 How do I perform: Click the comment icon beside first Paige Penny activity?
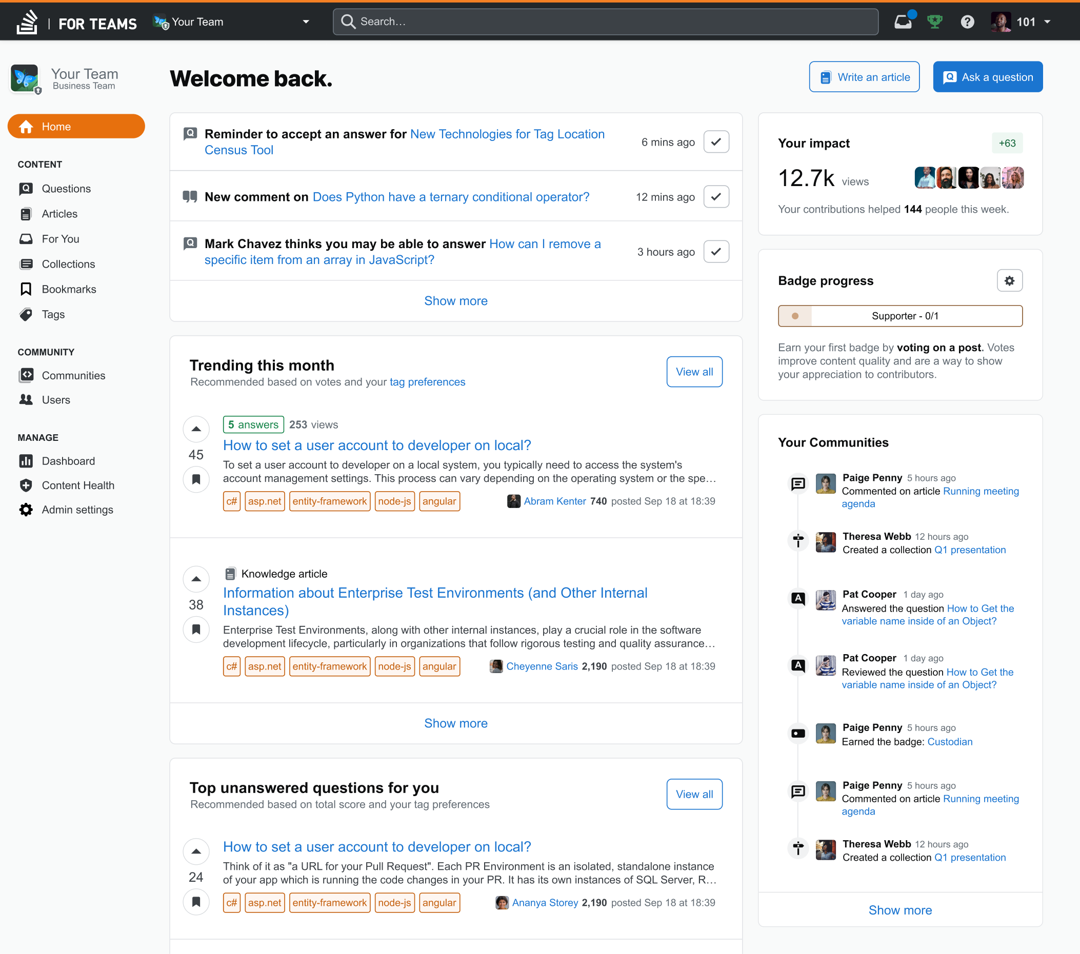click(798, 483)
